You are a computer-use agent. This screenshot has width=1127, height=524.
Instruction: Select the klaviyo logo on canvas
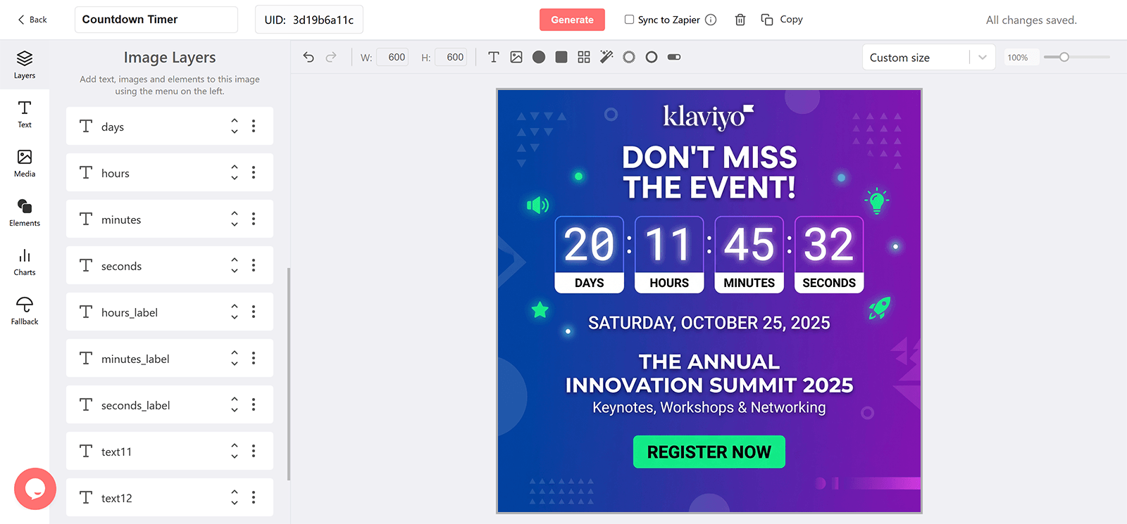click(x=709, y=117)
